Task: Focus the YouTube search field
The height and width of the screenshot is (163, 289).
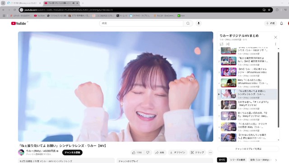Action: pyautogui.click(x=141, y=23)
